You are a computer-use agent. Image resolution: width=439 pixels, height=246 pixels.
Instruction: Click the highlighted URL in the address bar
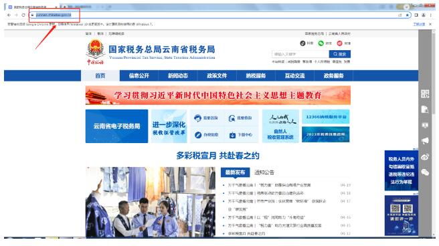54,15
